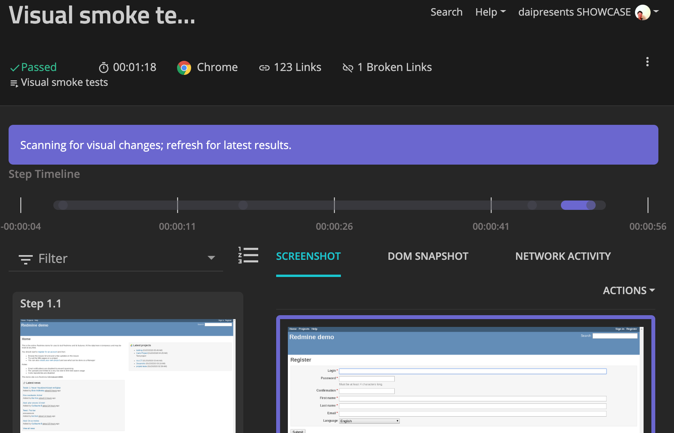This screenshot has width=674, height=433.
Task: Select the Step 1.1 screenshot thumbnail
Action: click(x=128, y=376)
